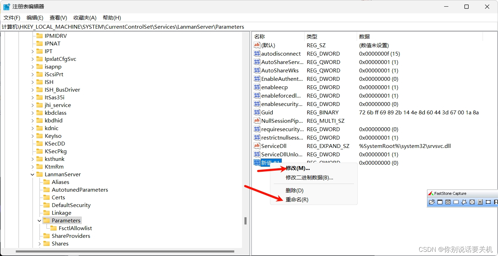Screen dimensions: 498x256
Task: Click the multi-string icon of NullSessionPip...
Action: 257,121
